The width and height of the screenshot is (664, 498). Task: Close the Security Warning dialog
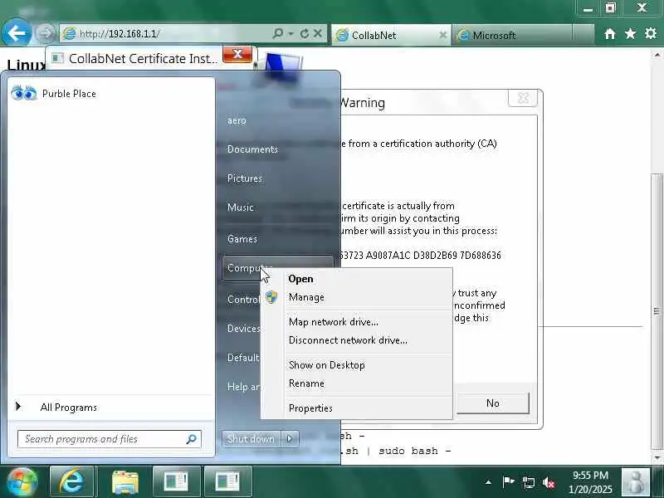(x=523, y=98)
